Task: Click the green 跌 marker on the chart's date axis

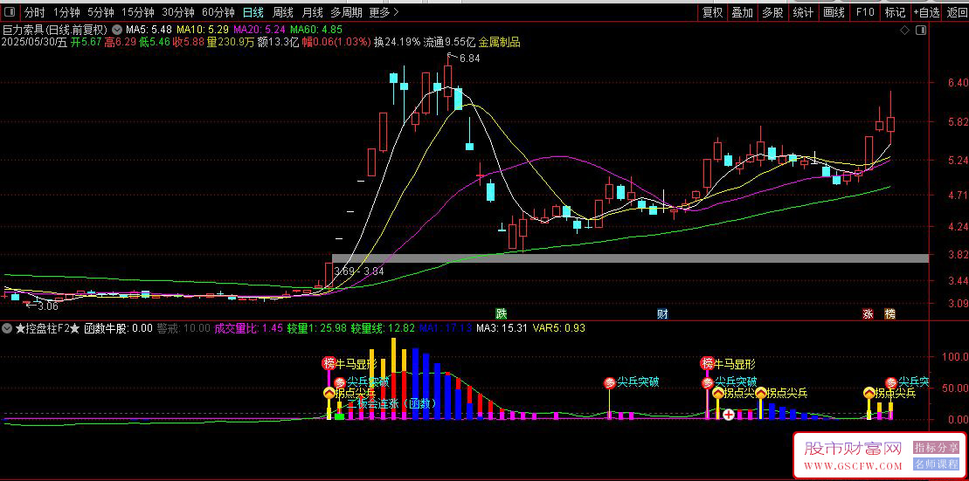Action: pos(501,313)
